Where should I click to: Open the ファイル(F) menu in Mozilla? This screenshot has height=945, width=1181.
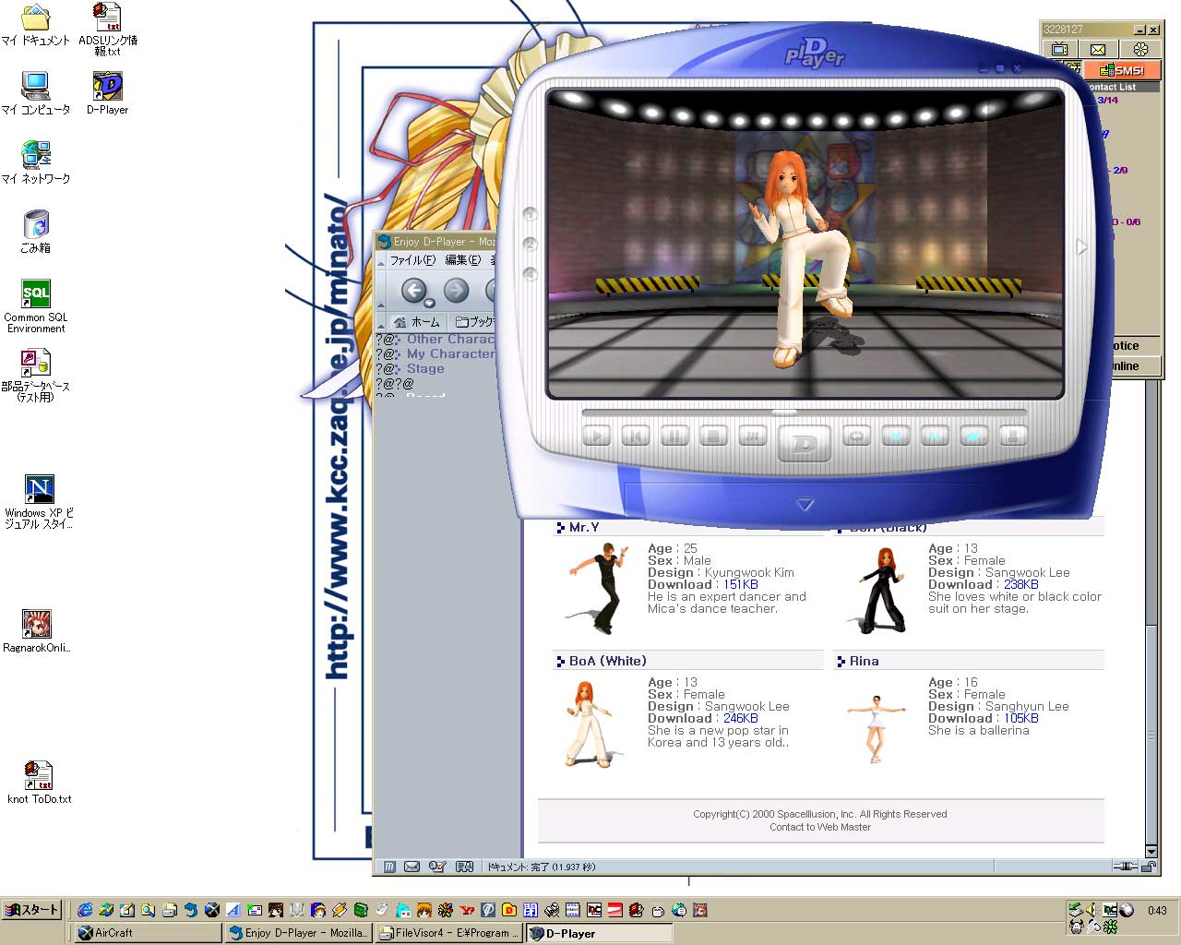412,260
